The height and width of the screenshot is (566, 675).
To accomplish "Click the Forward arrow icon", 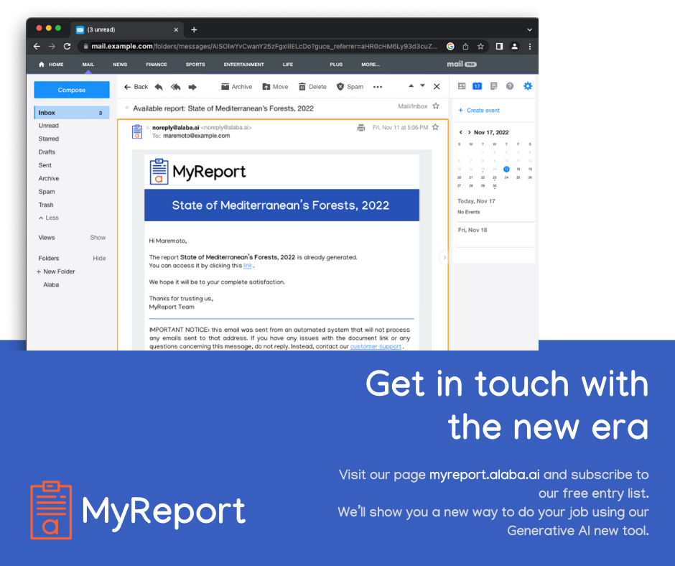I will pyautogui.click(x=192, y=87).
